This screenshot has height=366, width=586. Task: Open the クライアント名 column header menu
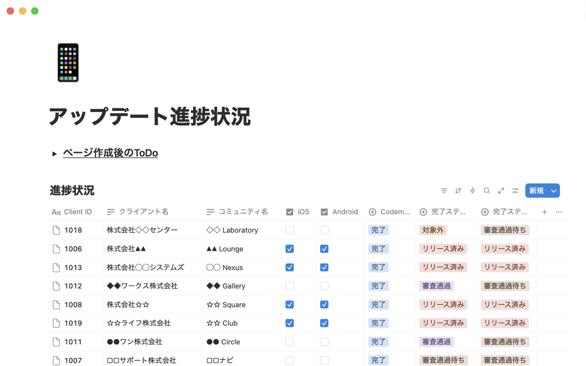click(143, 212)
